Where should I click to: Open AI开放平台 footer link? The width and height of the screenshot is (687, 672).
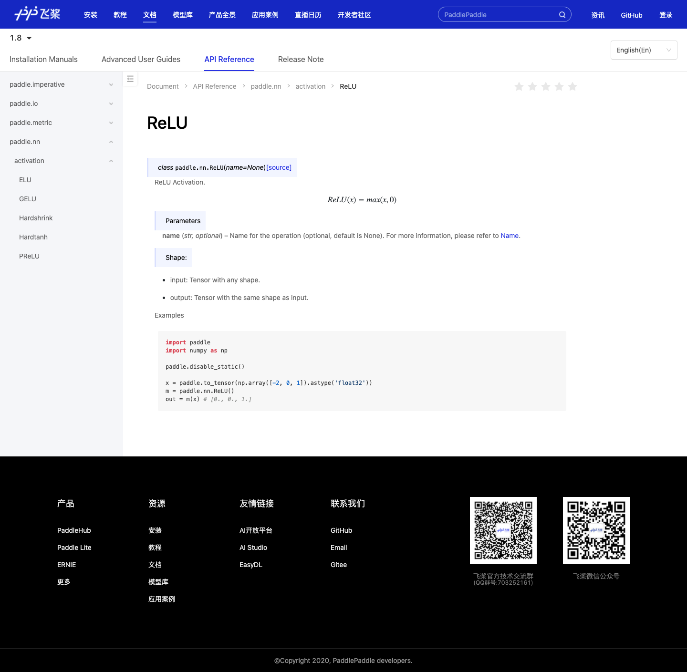point(256,530)
